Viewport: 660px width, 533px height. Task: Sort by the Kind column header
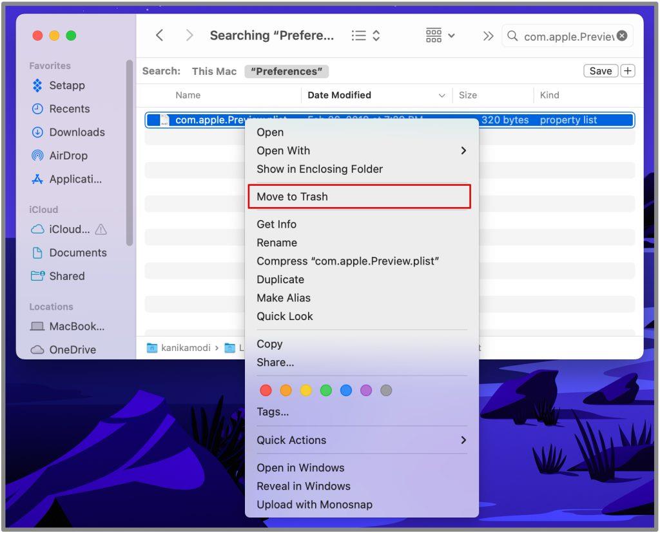(x=550, y=96)
